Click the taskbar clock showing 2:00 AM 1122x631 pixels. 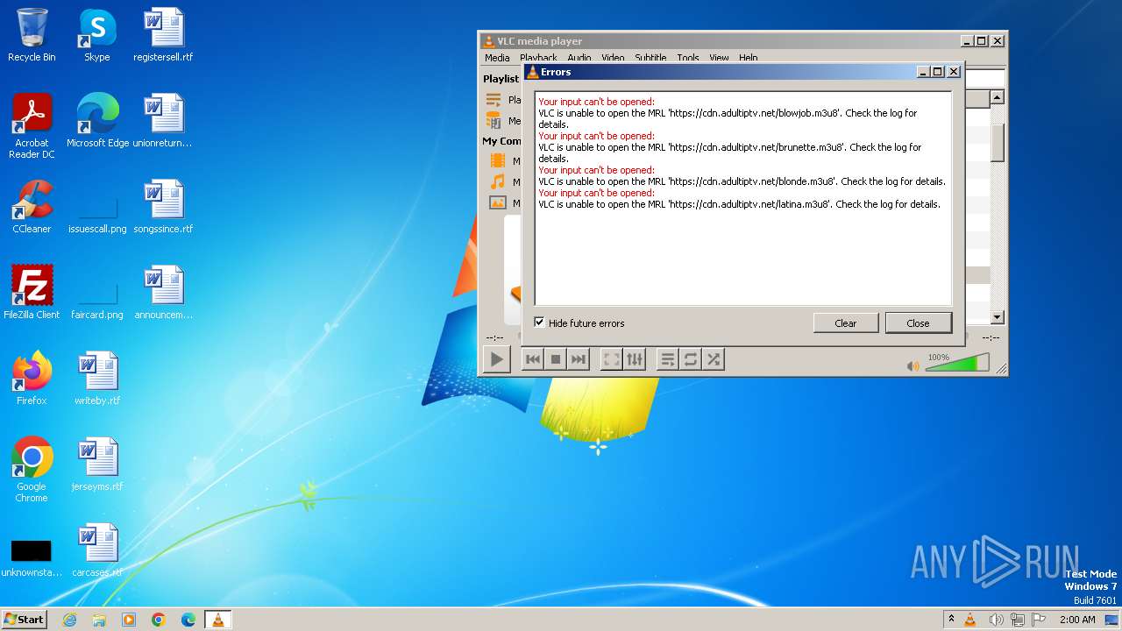click(x=1077, y=620)
